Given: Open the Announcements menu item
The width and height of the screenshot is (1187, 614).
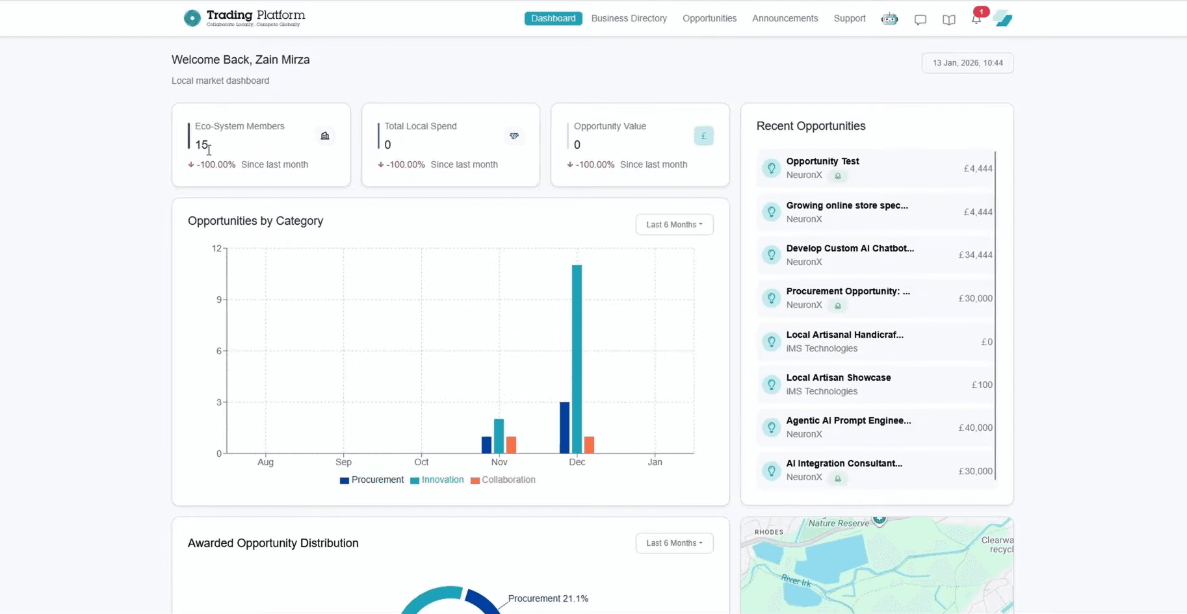Looking at the screenshot, I should pyautogui.click(x=785, y=18).
